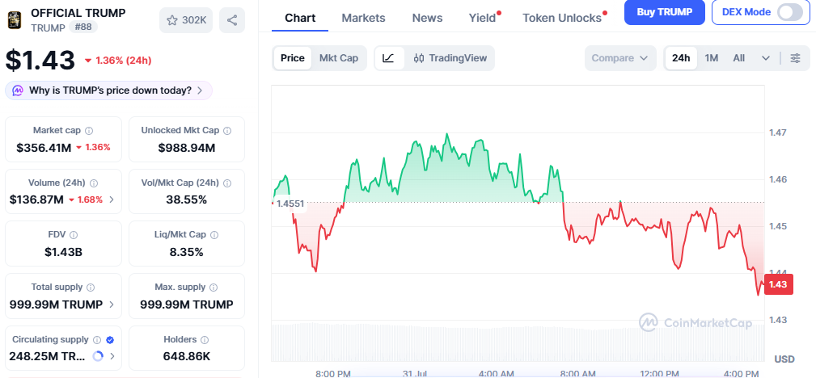This screenshot has width=816, height=378.
Task: Select Price chart view
Action: pos(293,58)
